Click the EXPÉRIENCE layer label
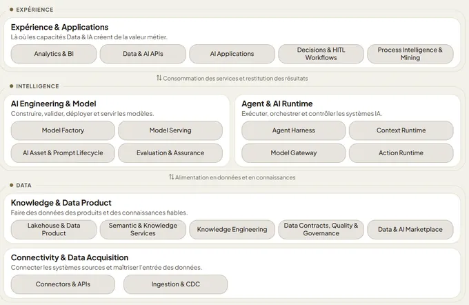 34,10
